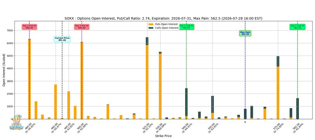Click the 'Strike Price' x-axis title
Screen dimensions: 315x140
tap(163, 136)
